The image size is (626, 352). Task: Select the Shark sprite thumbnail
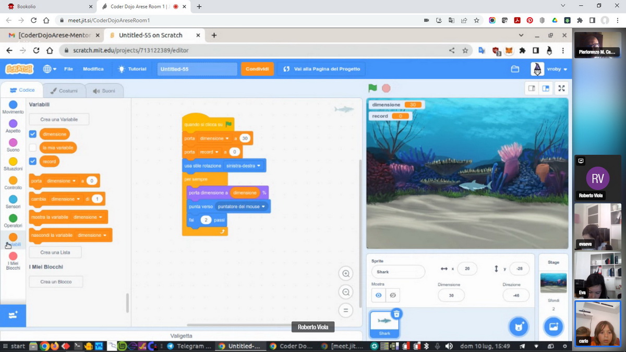click(385, 324)
